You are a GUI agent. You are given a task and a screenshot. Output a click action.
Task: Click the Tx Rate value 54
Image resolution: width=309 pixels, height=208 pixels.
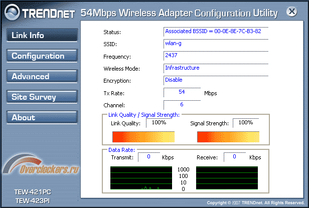pos(182,92)
